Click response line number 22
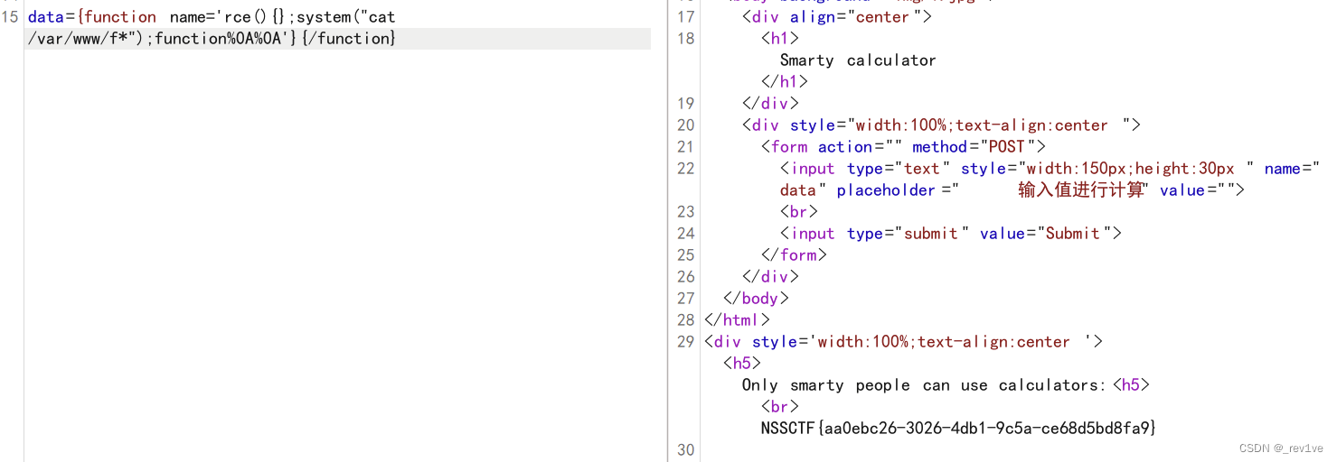Viewport: 1337px width, 462px height. [x=686, y=169]
